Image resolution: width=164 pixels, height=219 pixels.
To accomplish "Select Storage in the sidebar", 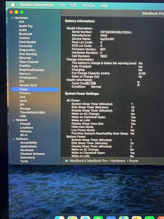I will [25, 109].
